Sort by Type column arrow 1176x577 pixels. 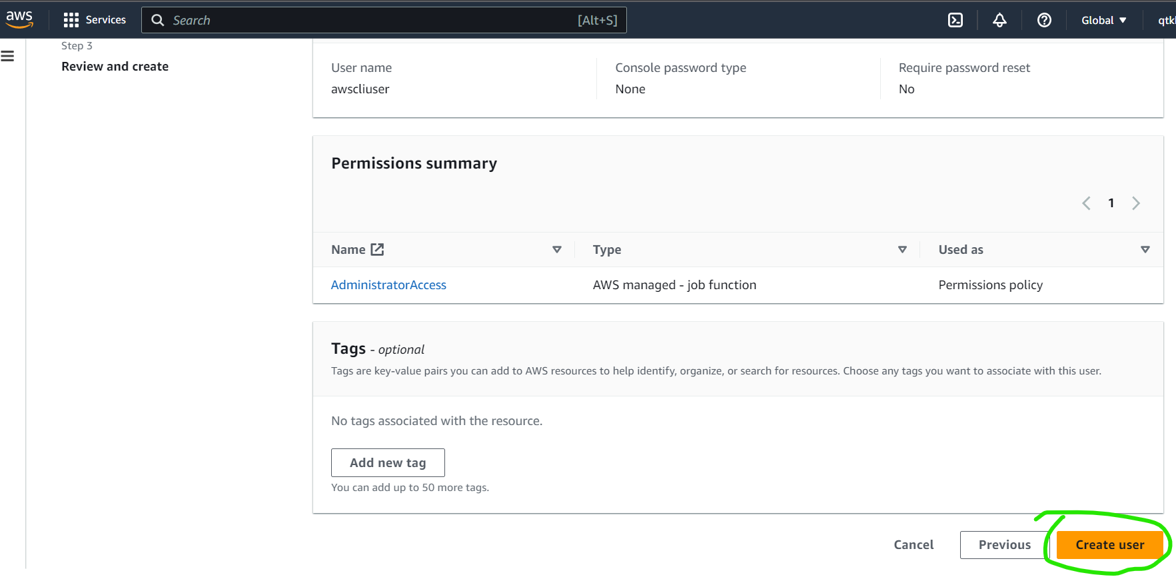(902, 249)
